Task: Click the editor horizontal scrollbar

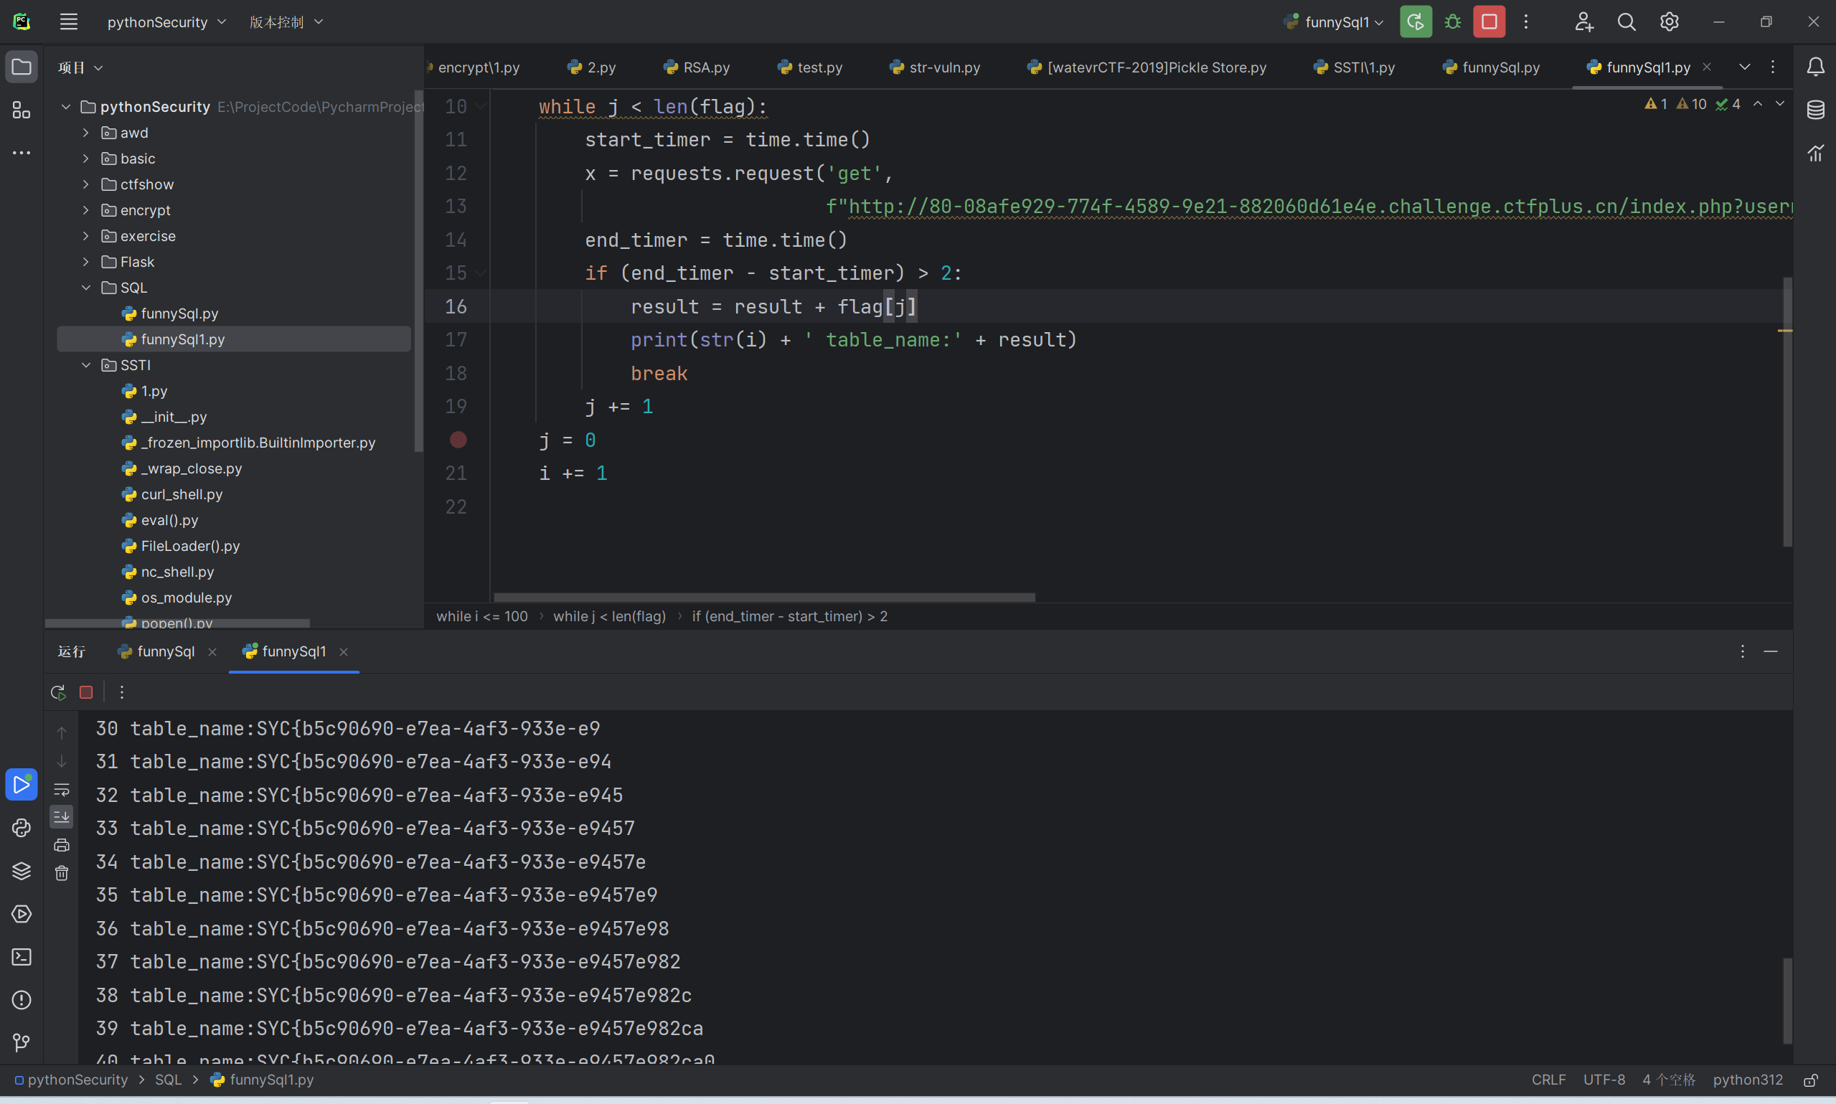Action: pos(764,598)
